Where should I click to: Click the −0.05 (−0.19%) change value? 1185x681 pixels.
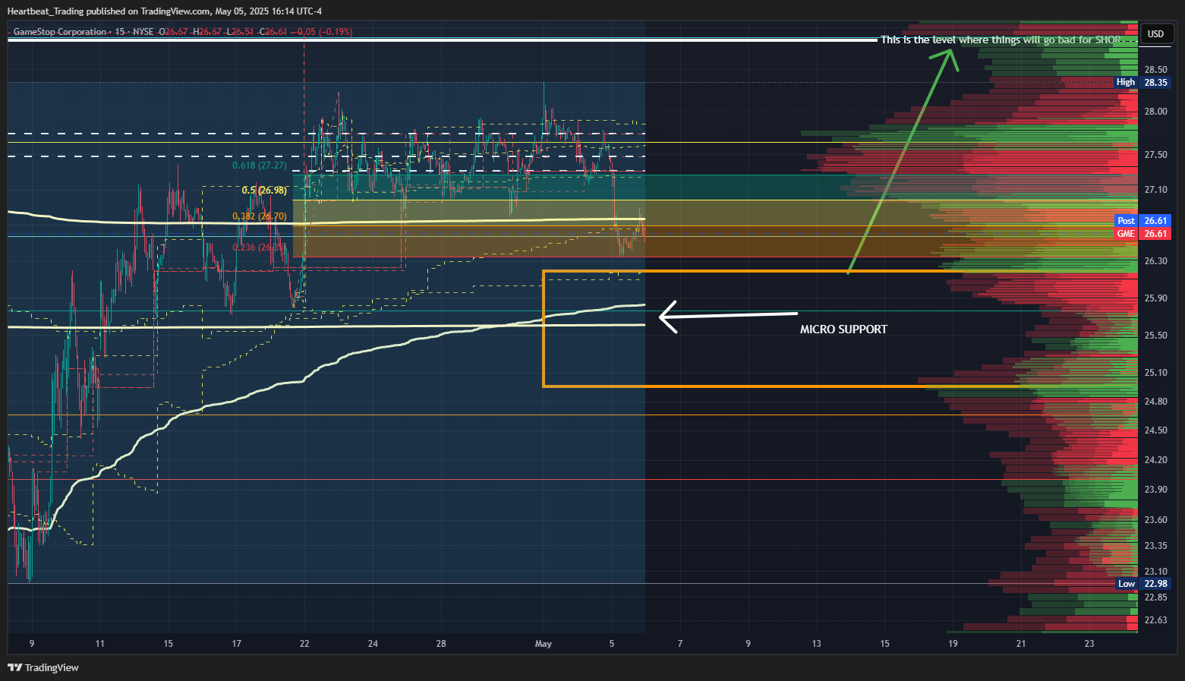click(324, 32)
